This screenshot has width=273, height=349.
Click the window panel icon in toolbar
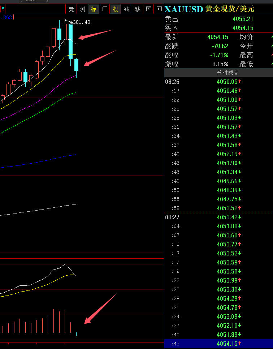pyautogui.click(x=148, y=9)
